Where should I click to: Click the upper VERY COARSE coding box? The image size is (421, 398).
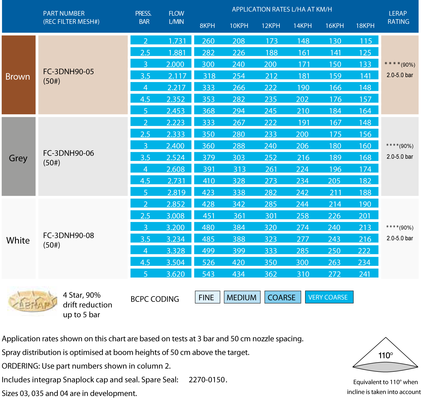coord(329,297)
